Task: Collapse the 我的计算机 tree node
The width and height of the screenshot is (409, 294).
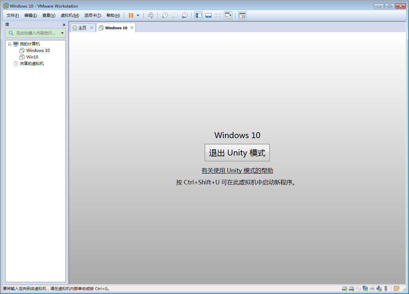Action: coord(10,44)
